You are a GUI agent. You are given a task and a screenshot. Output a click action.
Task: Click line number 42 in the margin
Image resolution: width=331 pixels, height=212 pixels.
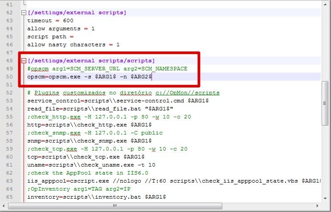coord(9,12)
